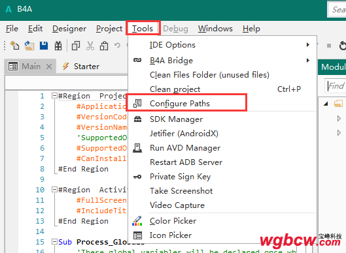Screen dimensions: 346x253
Task: Collapse Sub Process_Globals on line 15
Action: [x=54, y=241]
